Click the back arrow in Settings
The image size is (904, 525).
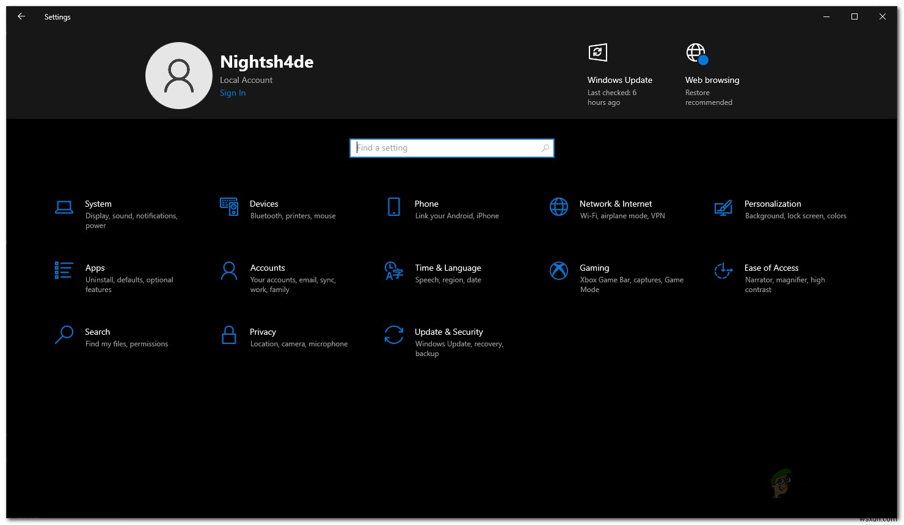point(21,16)
